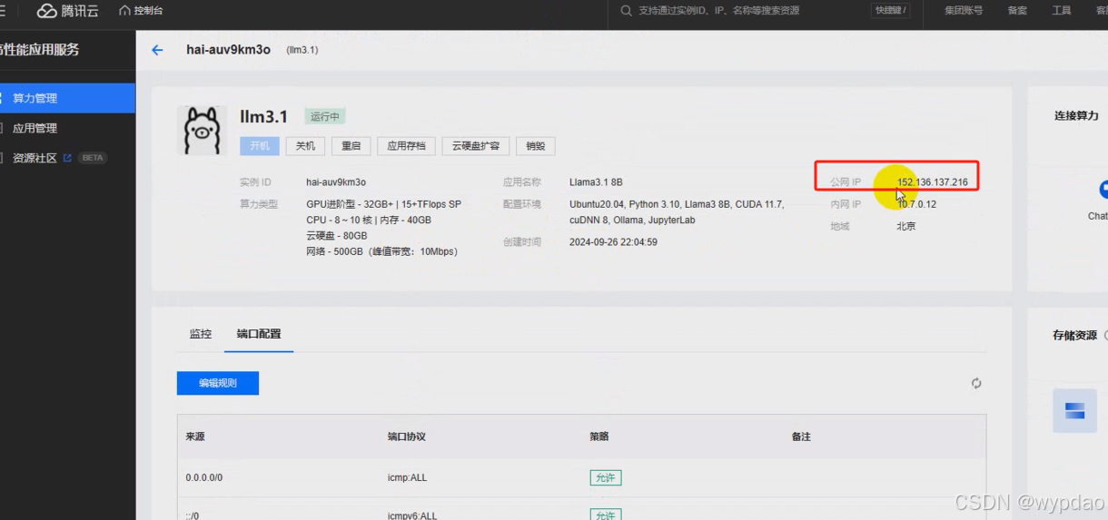
Task: Switch to the 端口配置 tab
Action: (259, 334)
